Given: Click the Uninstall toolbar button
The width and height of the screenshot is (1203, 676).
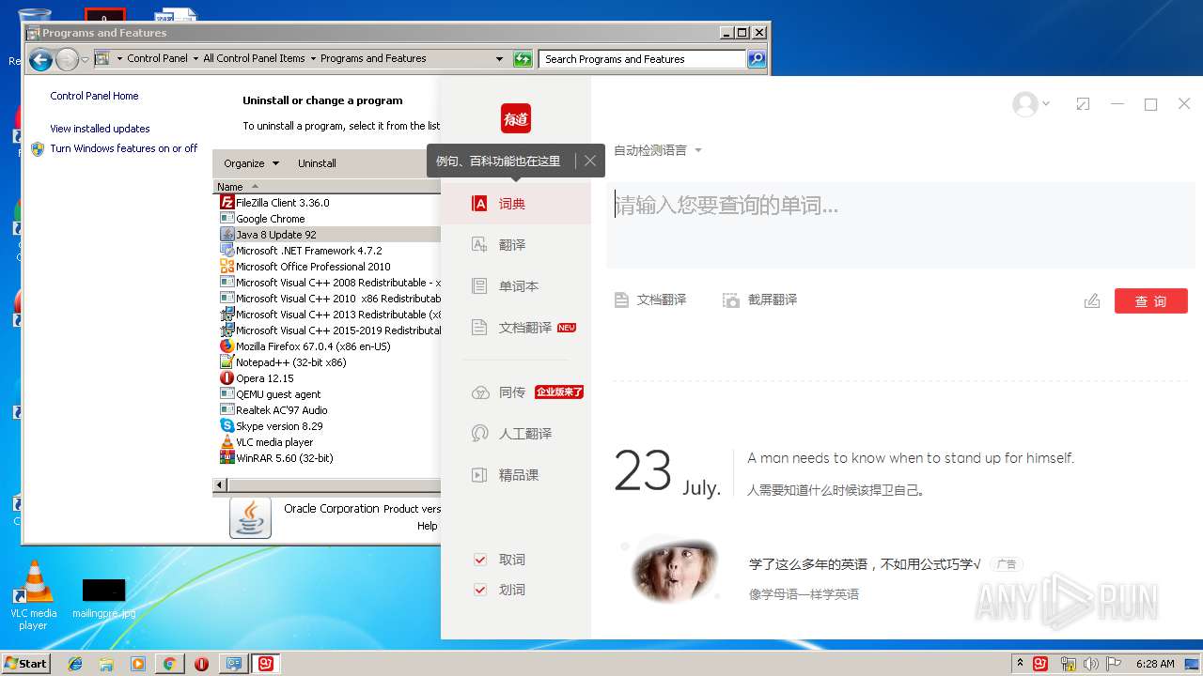Looking at the screenshot, I should (317, 163).
